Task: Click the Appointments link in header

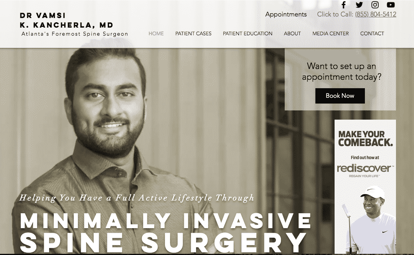Action: point(286,15)
